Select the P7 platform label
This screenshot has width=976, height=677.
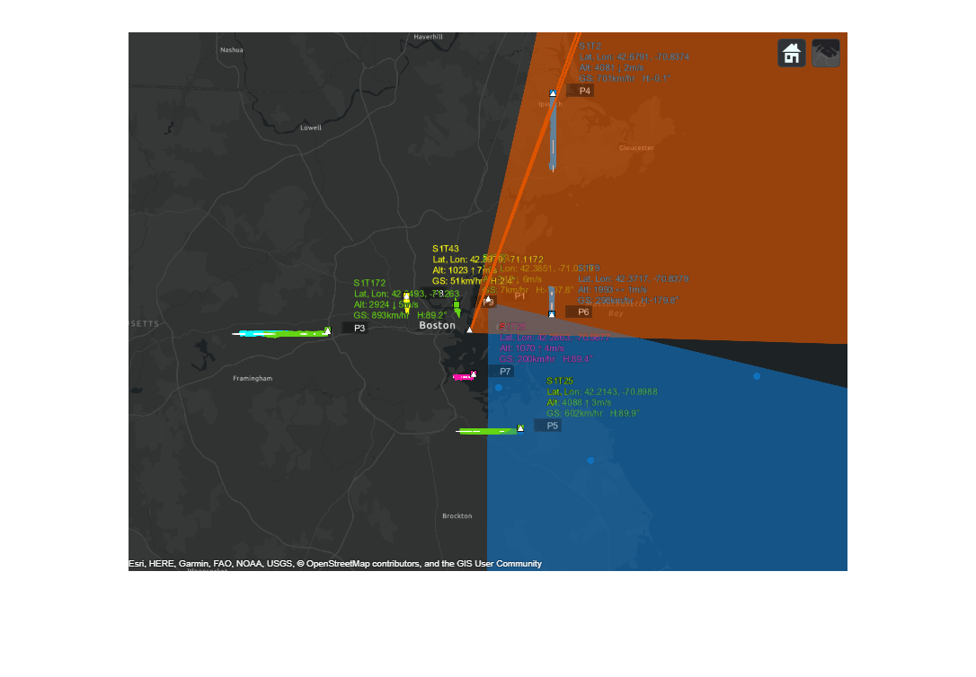coord(503,370)
